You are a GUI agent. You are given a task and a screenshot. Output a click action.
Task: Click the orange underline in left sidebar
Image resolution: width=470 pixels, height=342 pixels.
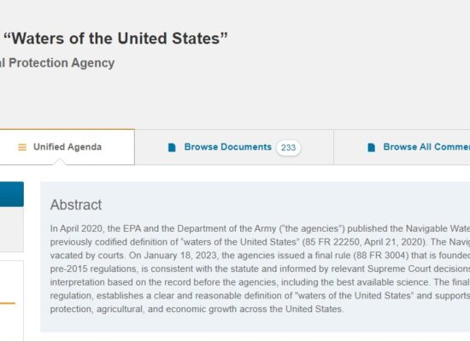(8, 304)
